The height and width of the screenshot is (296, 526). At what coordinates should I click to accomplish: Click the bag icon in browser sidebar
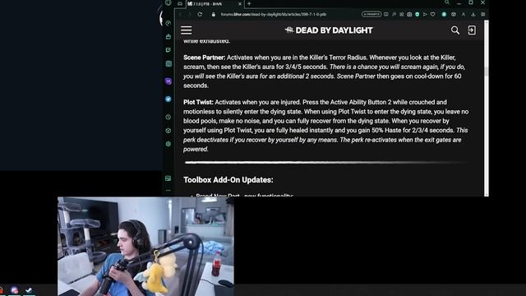[x=168, y=36]
